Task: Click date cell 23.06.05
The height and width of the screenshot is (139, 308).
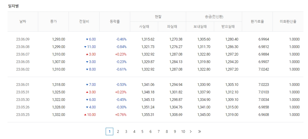Action: pyautogui.click(x=23, y=62)
